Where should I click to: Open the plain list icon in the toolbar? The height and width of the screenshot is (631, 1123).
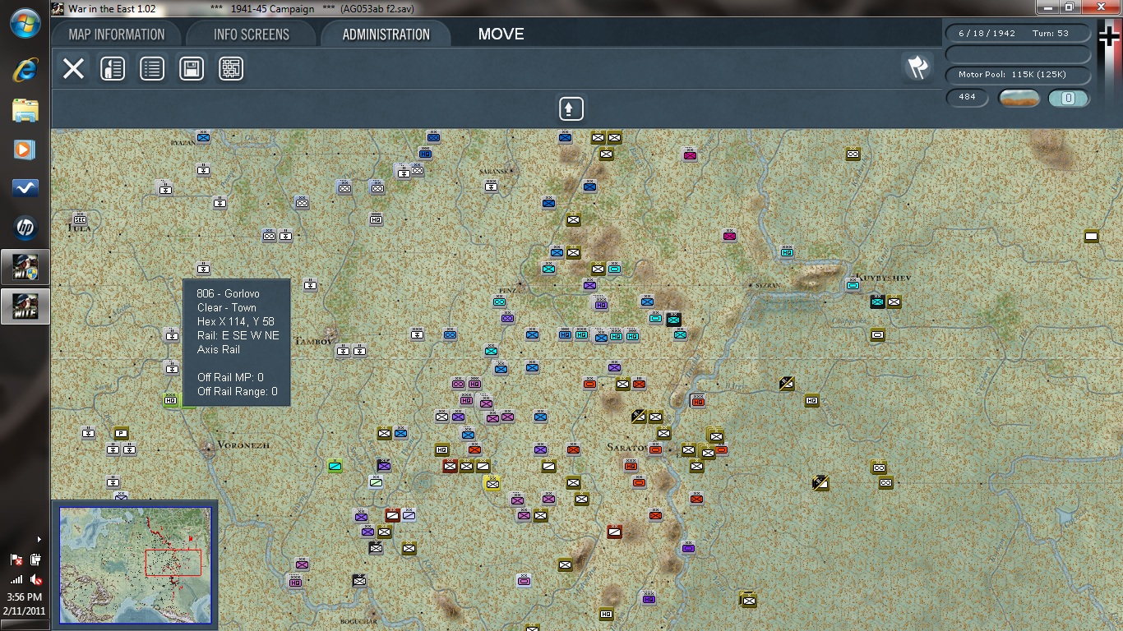point(152,69)
